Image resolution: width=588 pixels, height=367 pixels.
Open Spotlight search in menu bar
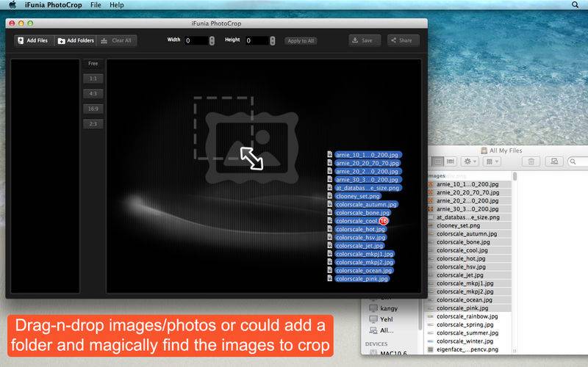point(575,5)
